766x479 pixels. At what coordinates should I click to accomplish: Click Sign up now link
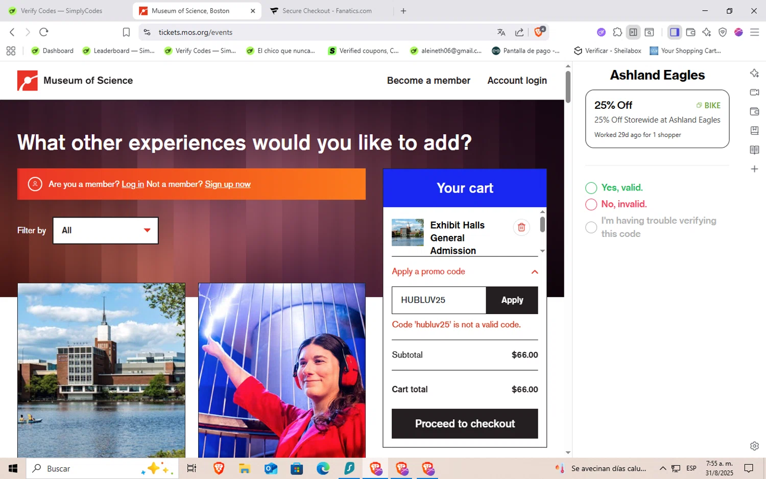228,184
